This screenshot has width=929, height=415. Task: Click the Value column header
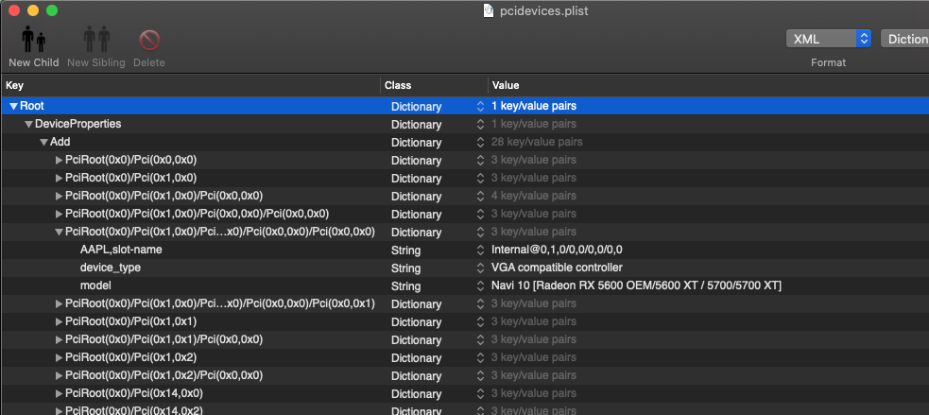pyautogui.click(x=709, y=85)
